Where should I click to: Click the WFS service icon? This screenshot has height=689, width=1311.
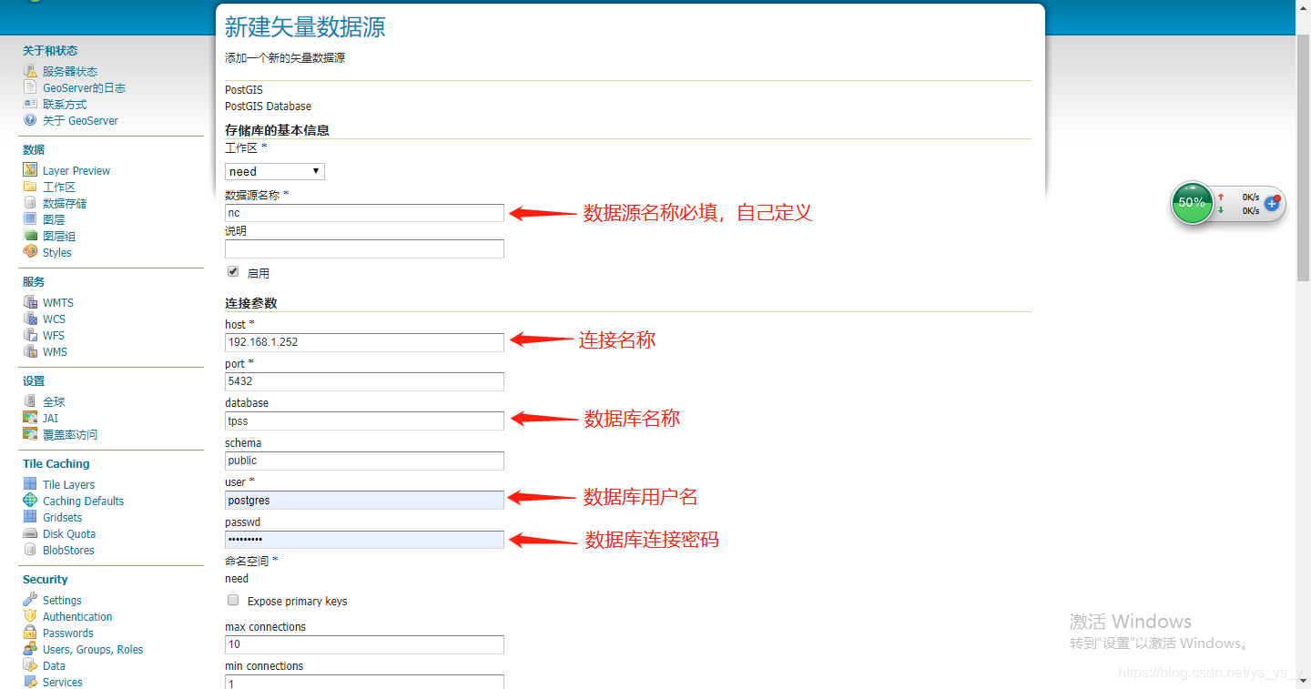30,335
